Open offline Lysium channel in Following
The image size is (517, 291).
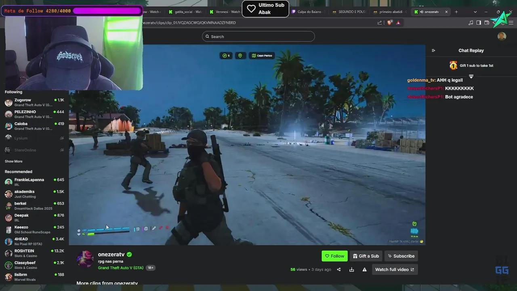pos(34,138)
